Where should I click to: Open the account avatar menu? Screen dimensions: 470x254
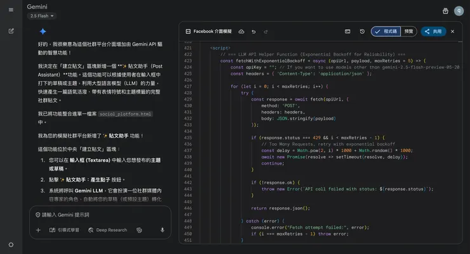[459, 11]
